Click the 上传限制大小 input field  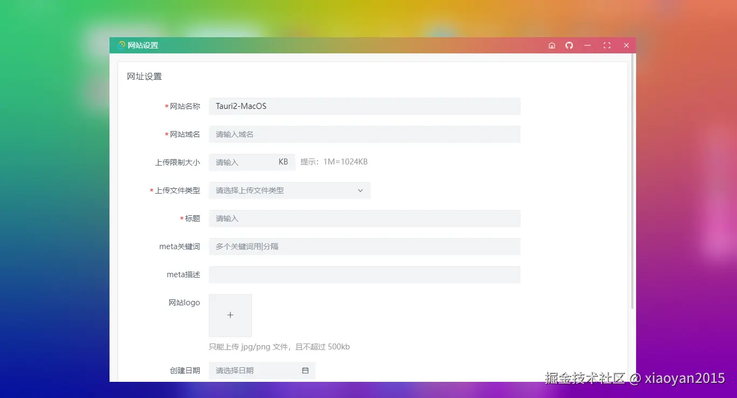click(x=252, y=162)
